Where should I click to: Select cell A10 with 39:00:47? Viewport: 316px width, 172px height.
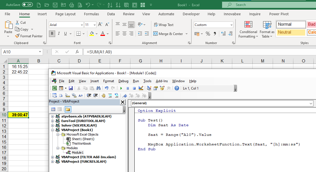[x=18, y=115]
